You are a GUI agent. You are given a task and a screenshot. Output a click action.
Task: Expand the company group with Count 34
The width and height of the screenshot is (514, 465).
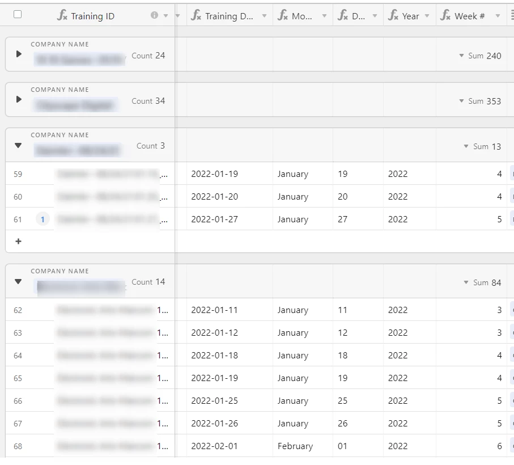(19, 99)
